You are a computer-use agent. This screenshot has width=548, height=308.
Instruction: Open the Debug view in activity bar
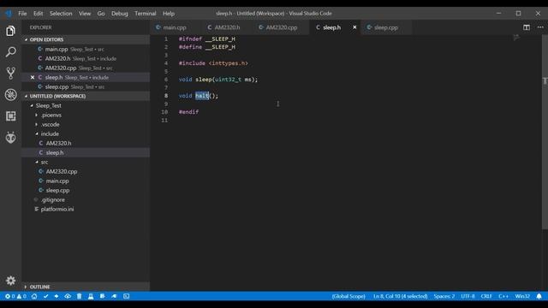click(x=10, y=95)
